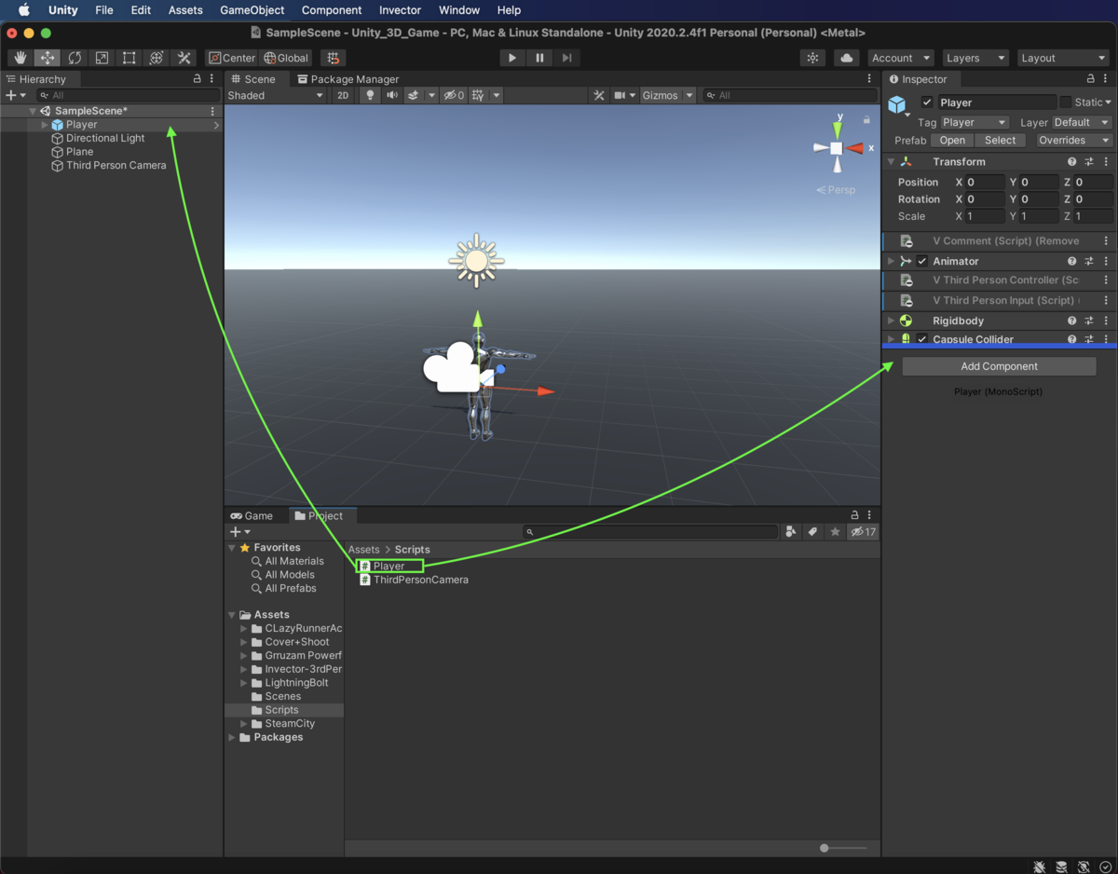Viewport: 1118px width, 874px height.
Task: Toggle the Center pivot mode button
Action: [232, 58]
